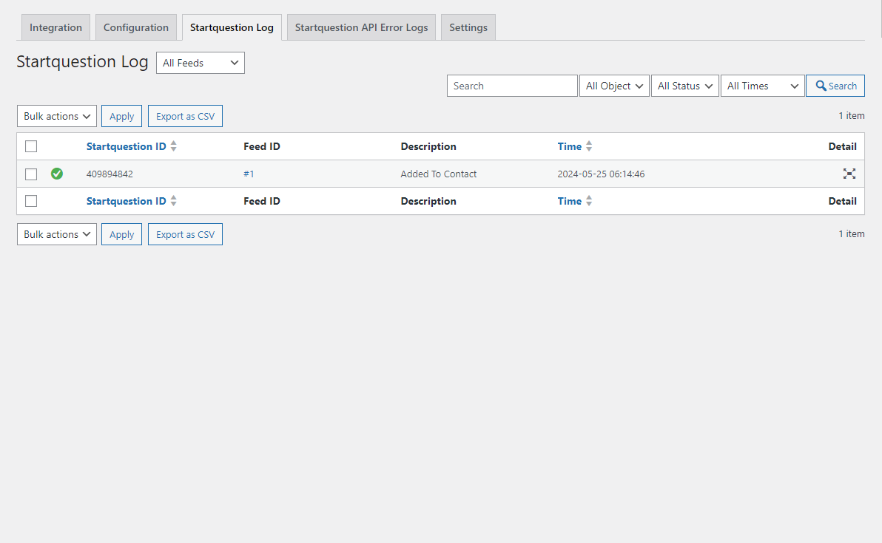Open the top Bulk actions dropdown
The image size is (882, 543).
[x=57, y=116]
